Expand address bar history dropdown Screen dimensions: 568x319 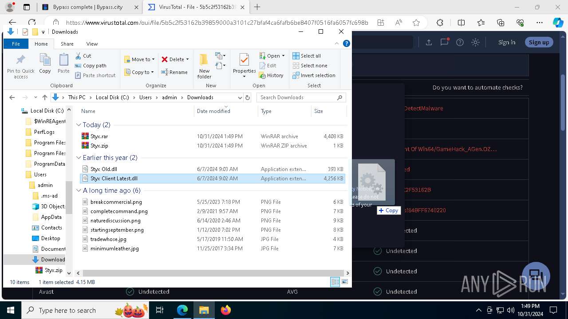click(240, 97)
